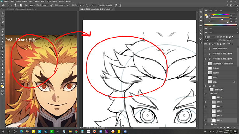
Task: Show layer 34 by clicking its visibility box
Action: (205, 97)
